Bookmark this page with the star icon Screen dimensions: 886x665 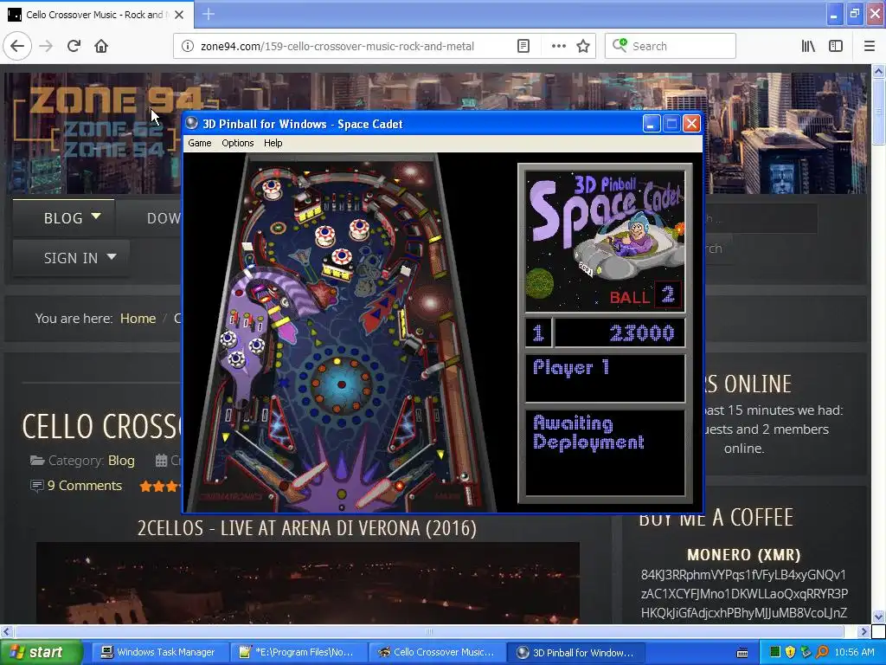[583, 46]
